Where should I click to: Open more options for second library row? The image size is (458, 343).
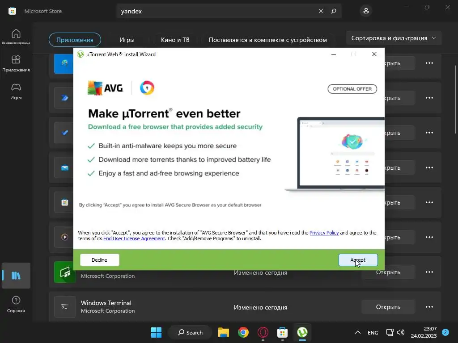(429, 98)
